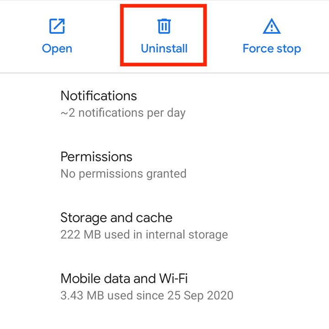Click the blue Uninstall text label
329x329 pixels.
pos(164,48)
